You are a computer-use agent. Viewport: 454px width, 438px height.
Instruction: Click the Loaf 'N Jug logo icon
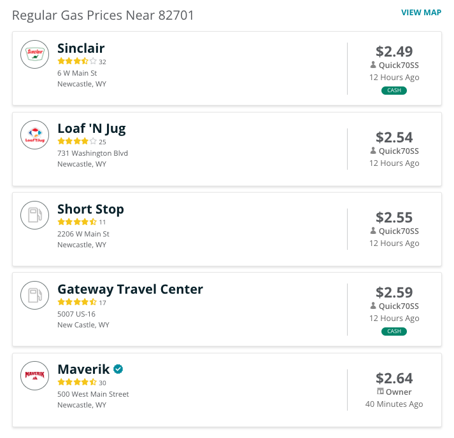point(35,135)
